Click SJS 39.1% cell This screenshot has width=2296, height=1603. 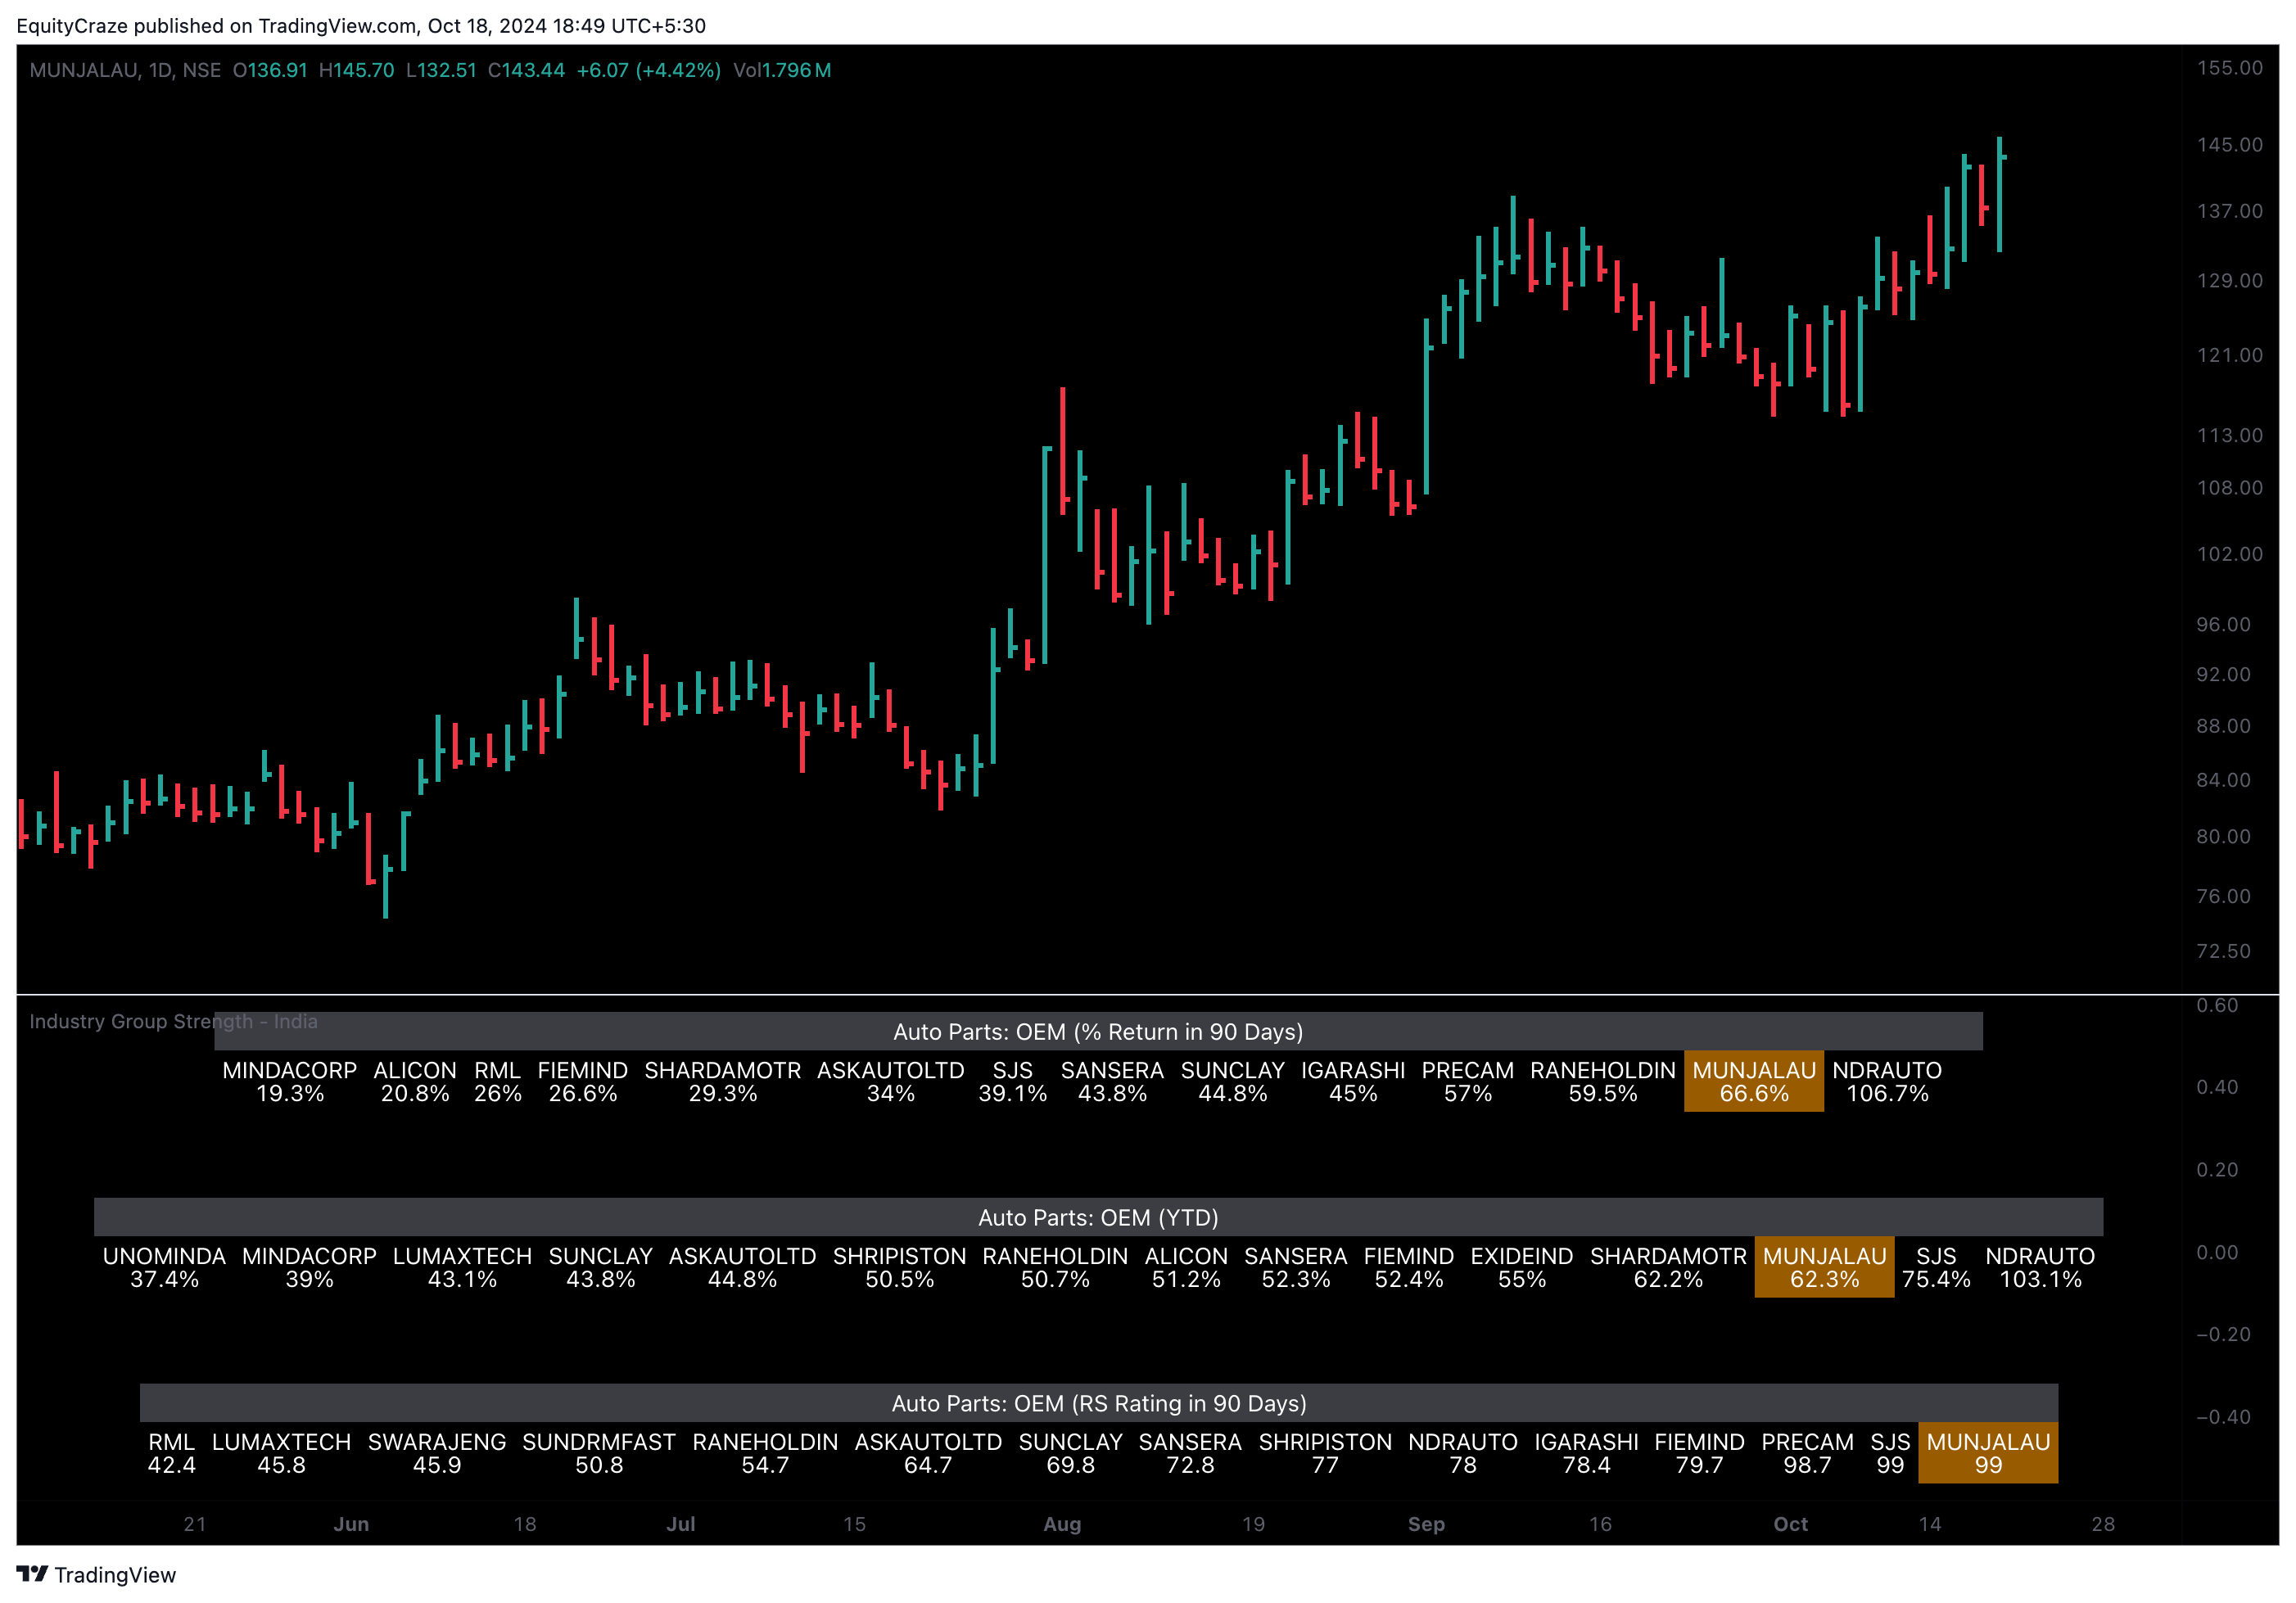tap(1013, 1081)
